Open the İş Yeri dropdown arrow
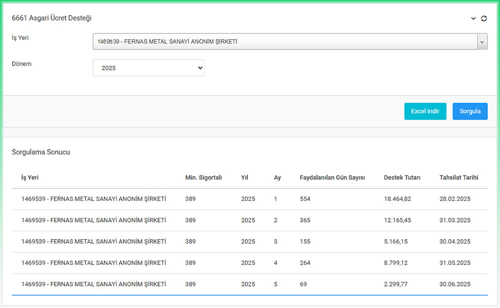Screen dimensions: 500x308 pos(482,42)
